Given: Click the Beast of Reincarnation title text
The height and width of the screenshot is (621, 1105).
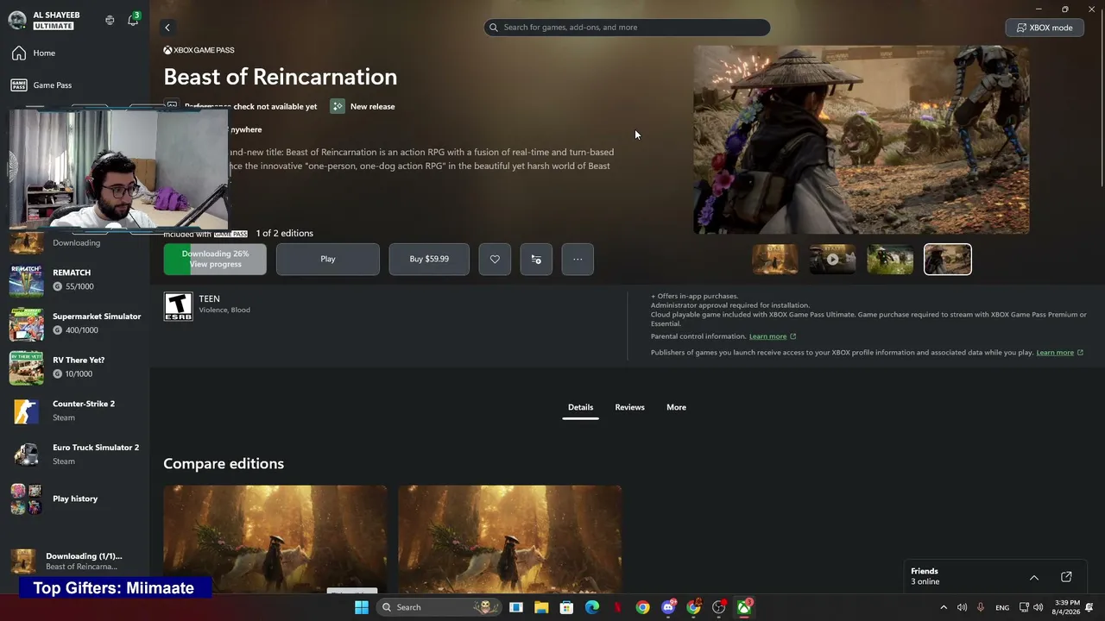Looking at the screenshot, I should 281,77.
